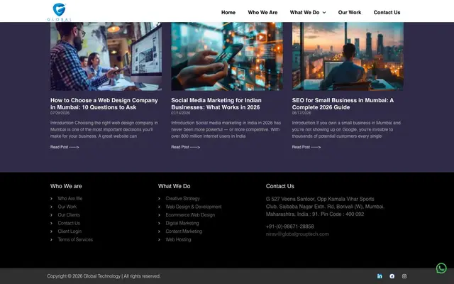Open Web Design & Development footer link

click(x=194, y=207)
